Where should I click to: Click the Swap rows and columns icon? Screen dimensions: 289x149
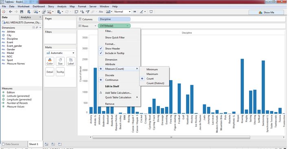click(x=76, y=12)
